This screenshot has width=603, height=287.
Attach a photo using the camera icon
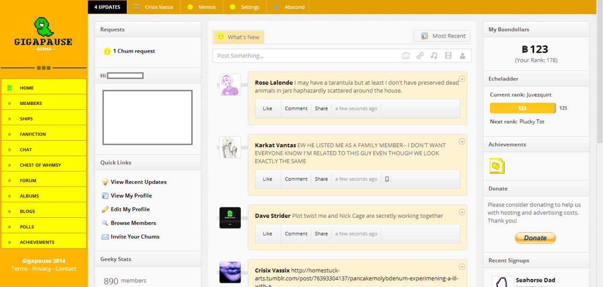pos(406,56)
